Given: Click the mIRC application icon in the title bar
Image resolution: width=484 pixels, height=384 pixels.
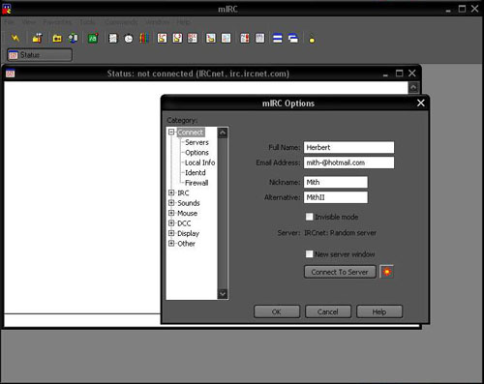Looking at the screenshot, I should point(6,9).
